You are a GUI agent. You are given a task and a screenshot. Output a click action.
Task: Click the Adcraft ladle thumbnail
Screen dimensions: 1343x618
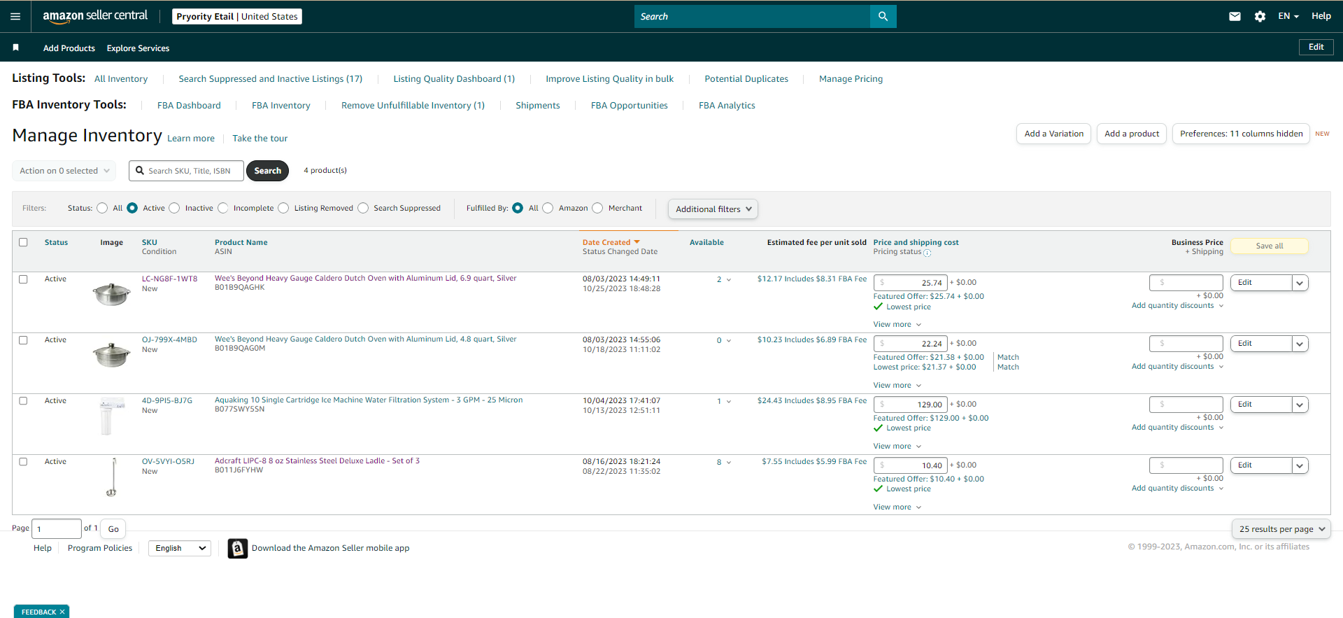(112, 477)
